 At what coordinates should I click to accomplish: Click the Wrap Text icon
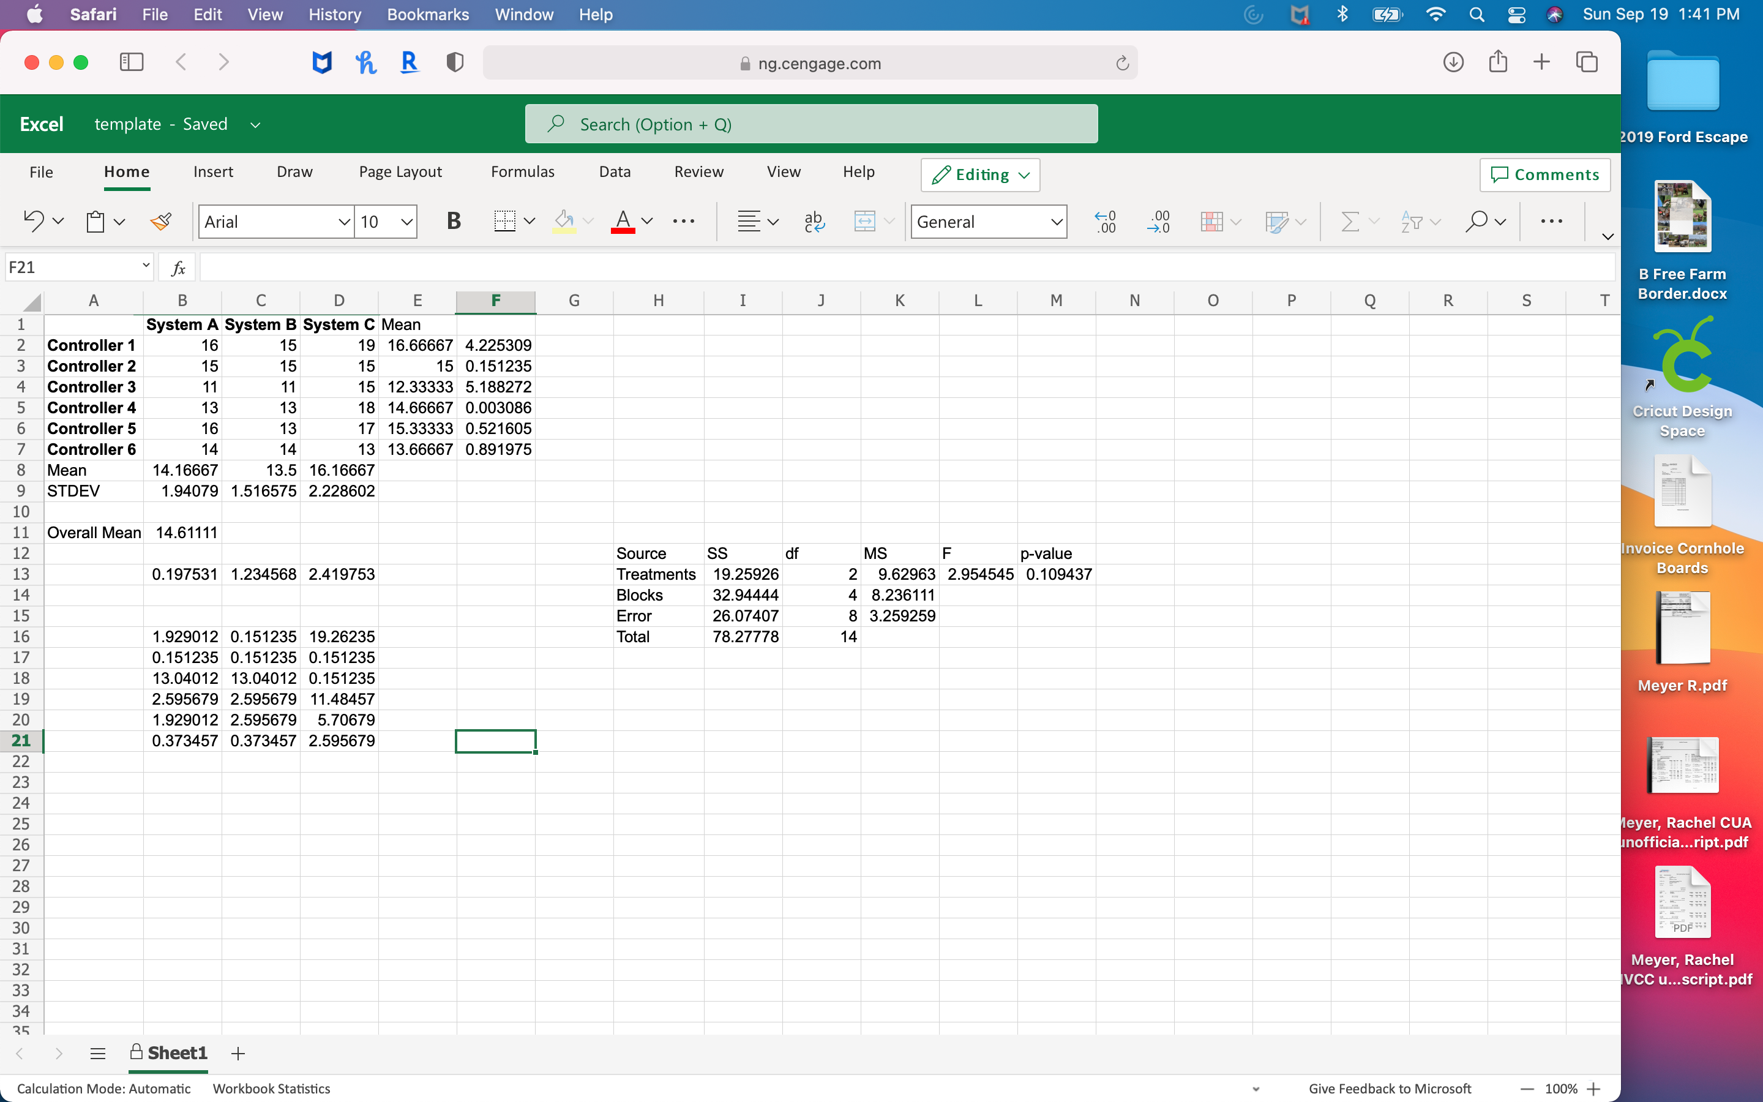[x=814, y=221]
